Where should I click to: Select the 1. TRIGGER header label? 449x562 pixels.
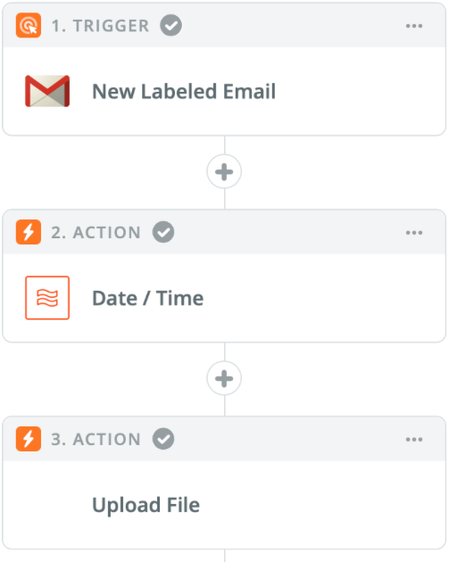(100, 26)
